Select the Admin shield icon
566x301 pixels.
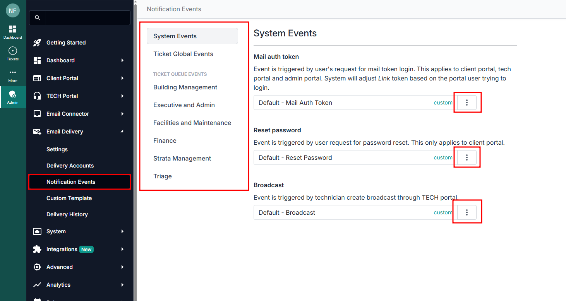[x=13, y=94]
